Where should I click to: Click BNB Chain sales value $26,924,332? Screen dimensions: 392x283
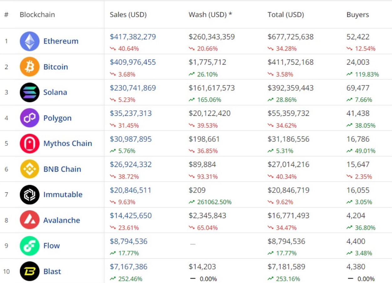pyautogui.click(x=131, y=165)
